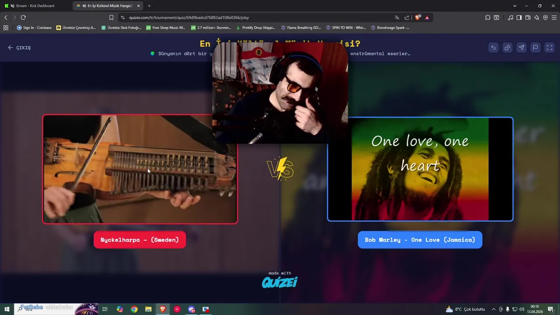Click the paper plane share icon
This screenshot has height=315, width=560.
tap(521, 48)
